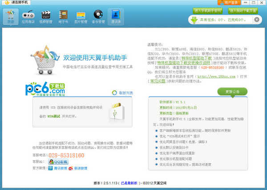This screenshot has width=267, height=190.
Task: Click 更新时间：2012年5月21日 text
Action: [178, 108]
